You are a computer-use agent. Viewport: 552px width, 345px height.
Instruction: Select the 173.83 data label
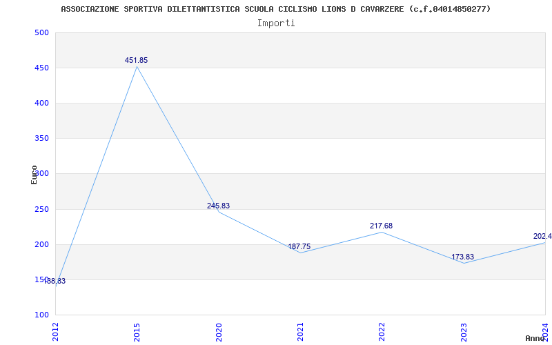462,257
